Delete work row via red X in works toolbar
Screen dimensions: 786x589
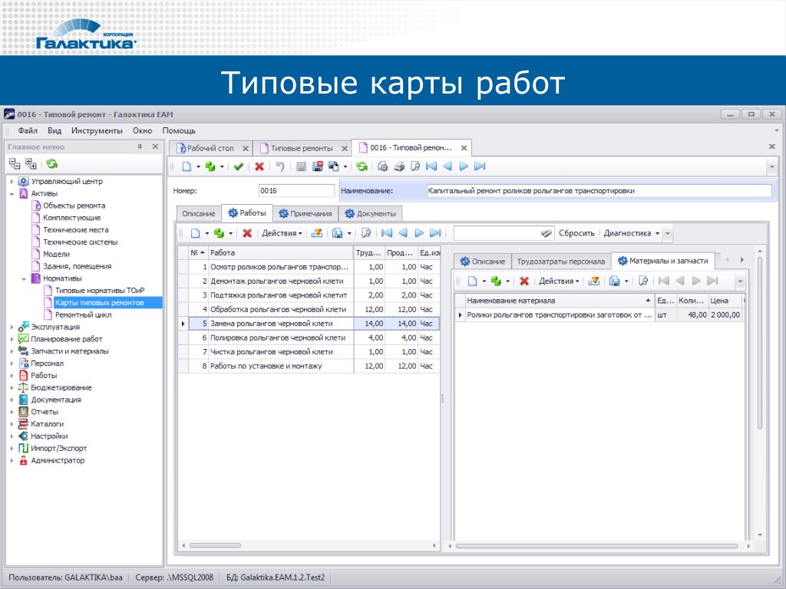tap(247, 233)
